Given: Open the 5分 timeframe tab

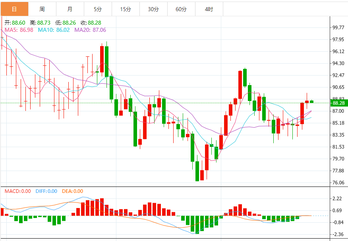Looking at the screenshot, I should pyautogui.click(x=98, y=9).
